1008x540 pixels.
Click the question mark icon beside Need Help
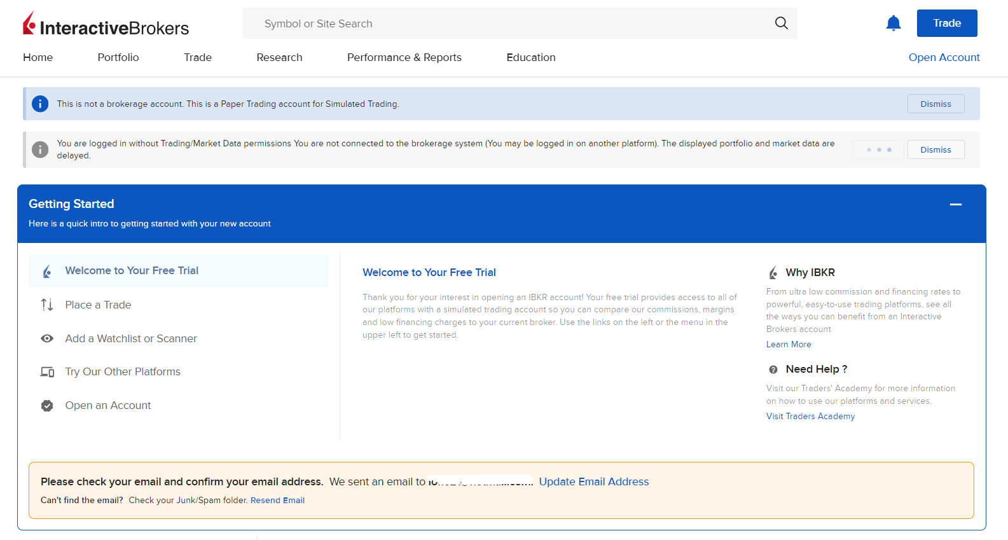point(773,370)
